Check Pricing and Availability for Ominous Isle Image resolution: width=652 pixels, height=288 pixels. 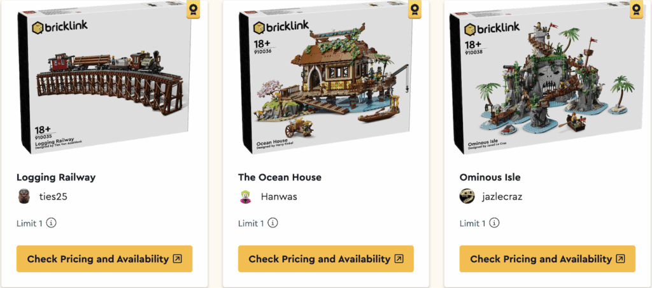548,259
